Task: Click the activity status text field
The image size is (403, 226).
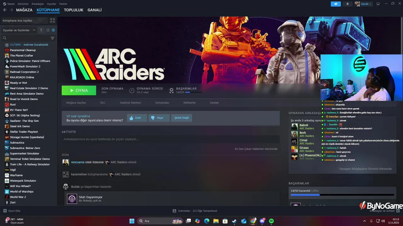Action: point(171,139)
